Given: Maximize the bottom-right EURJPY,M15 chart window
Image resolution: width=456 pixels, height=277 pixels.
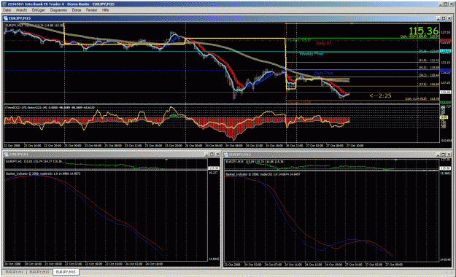Looking at the screenshot, I should 444,155.
